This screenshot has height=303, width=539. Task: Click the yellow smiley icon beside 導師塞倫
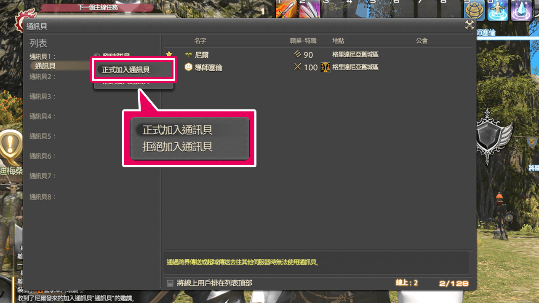[x=189, y=67]
